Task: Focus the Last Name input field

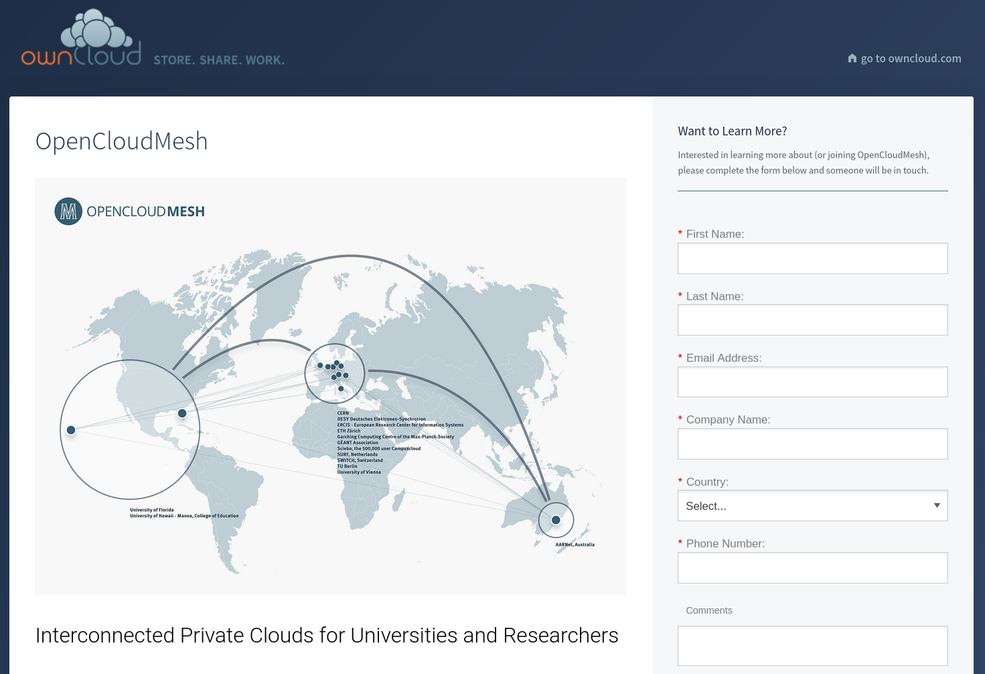Action: 813,320
